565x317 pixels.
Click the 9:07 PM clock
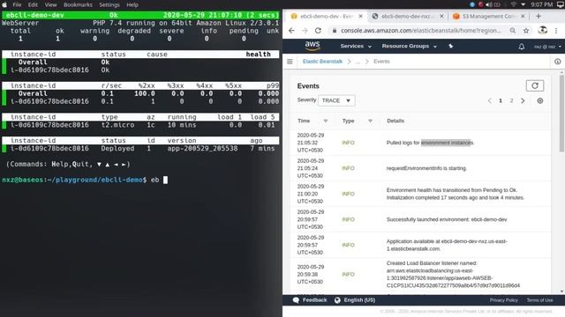tap(541, 4)
